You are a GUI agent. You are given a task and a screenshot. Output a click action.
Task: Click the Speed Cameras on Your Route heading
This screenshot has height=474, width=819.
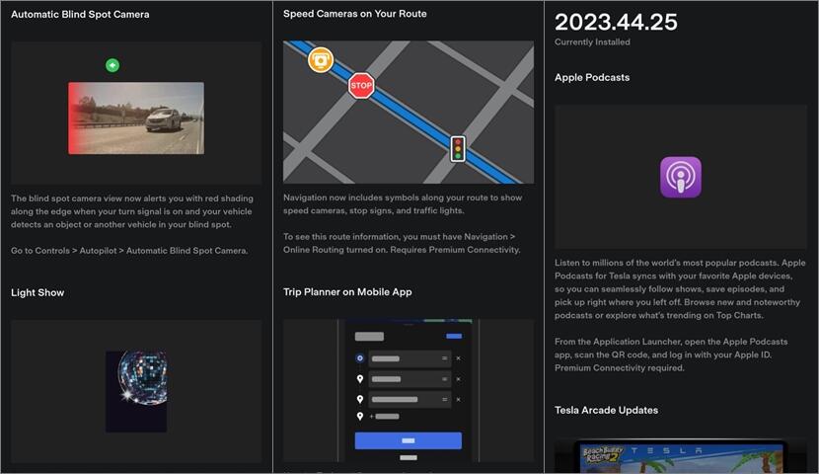coord(354,15)
